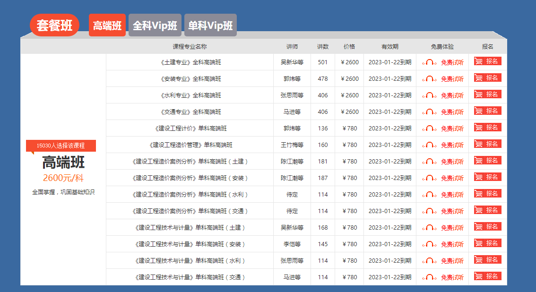
Task: Click the 15030人选择该课程 banner
Action: [x=61, y=146]
